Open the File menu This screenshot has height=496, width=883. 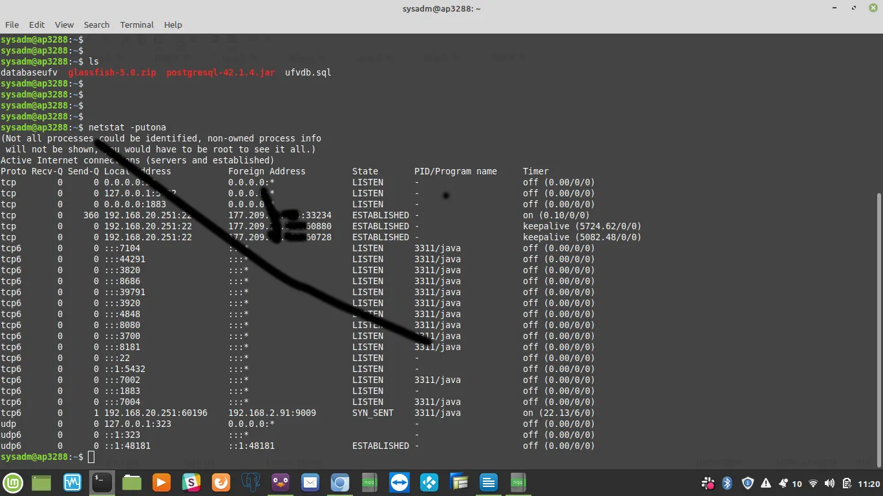click(x=12, y=25)
